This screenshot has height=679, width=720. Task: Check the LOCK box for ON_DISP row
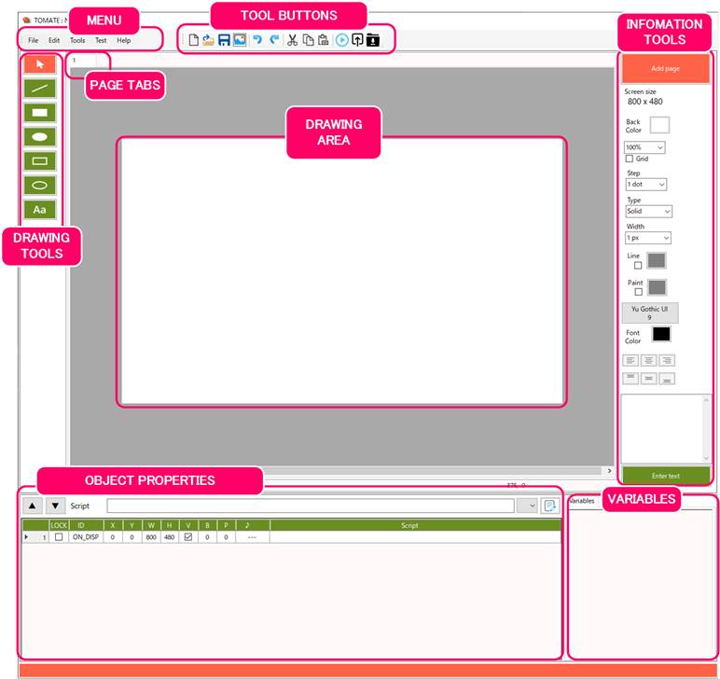click(59, 537)
